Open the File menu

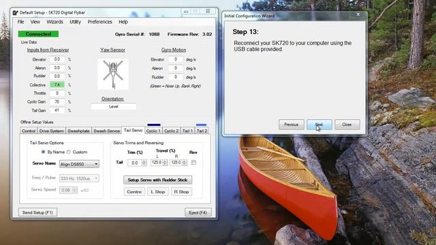coord(21,22)
